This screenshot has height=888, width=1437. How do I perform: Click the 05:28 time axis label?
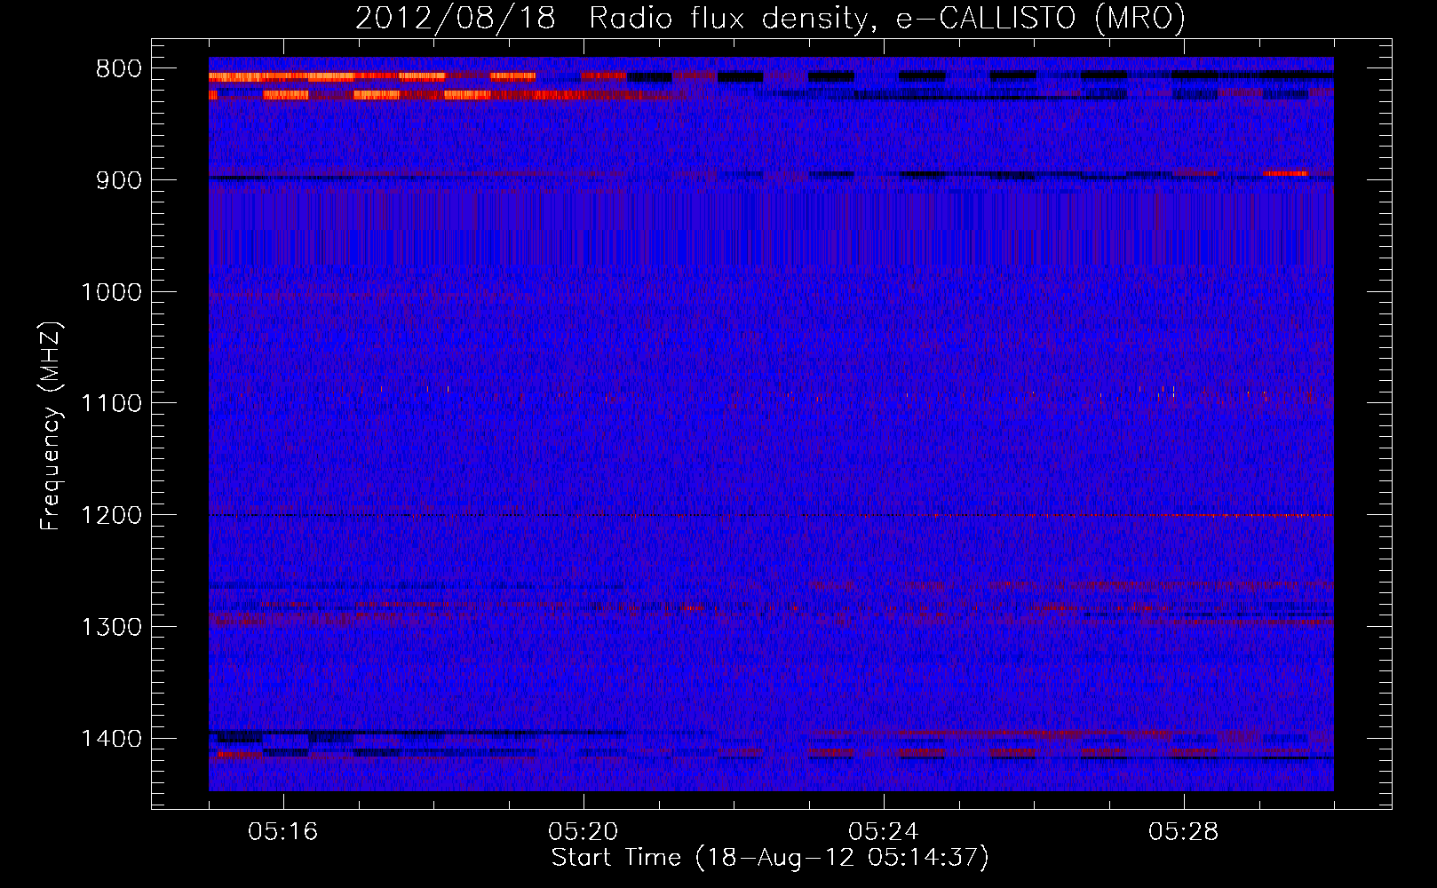pyautogui.click(x=1184, y=832)
